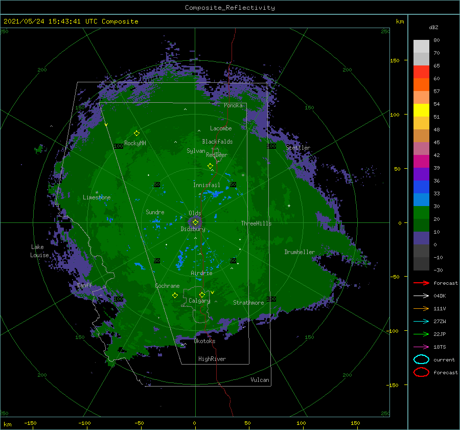Click the ThreeHills label

(x=256, y=223)
